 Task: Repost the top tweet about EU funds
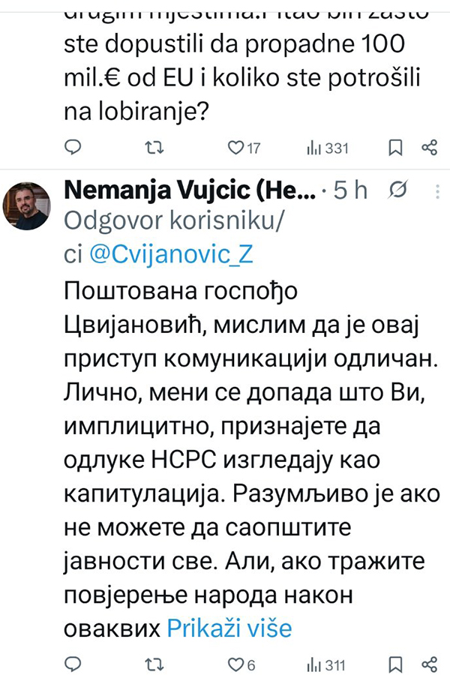point(154,147)
